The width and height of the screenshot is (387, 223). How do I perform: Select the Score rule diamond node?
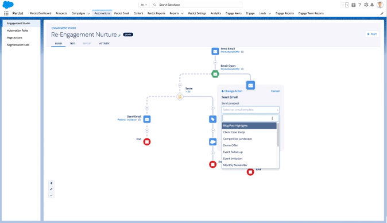click(x=180, y=97)
